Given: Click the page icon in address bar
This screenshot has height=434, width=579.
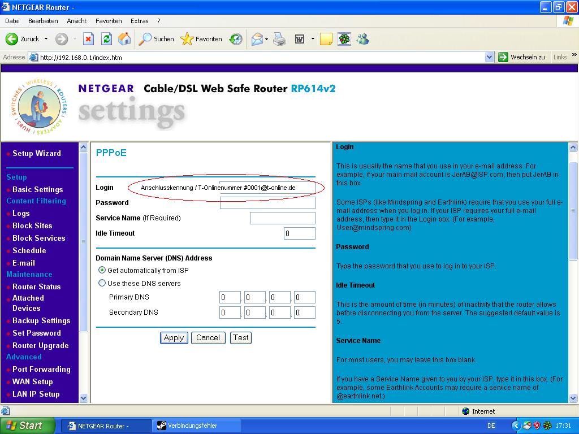Looking at the screenshot, I should pos(33,57).
